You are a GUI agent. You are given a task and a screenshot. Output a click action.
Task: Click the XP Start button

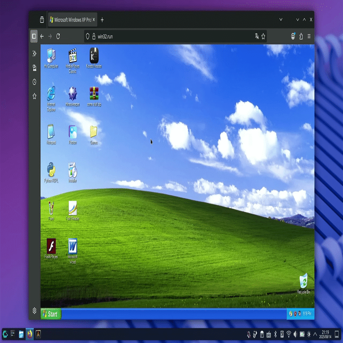51,314
